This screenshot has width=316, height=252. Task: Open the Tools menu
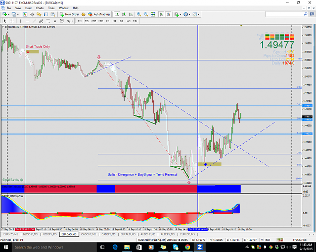(x=51, y=8)
